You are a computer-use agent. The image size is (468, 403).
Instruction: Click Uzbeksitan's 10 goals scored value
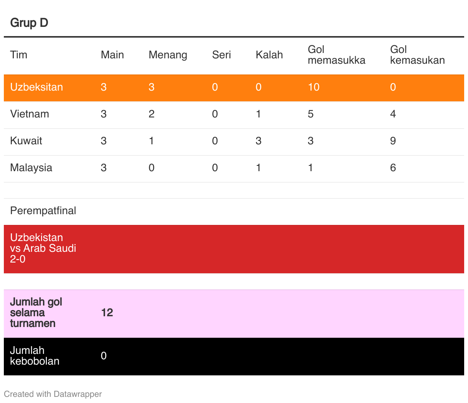pos(313,87)
